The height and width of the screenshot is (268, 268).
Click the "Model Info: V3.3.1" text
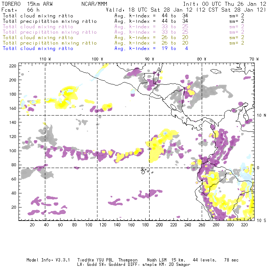[48, 260]
